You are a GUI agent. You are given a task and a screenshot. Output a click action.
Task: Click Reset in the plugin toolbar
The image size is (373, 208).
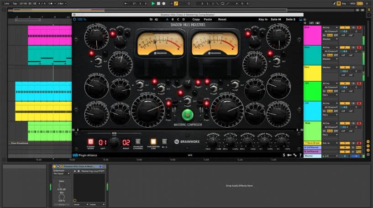click(222, 20)
